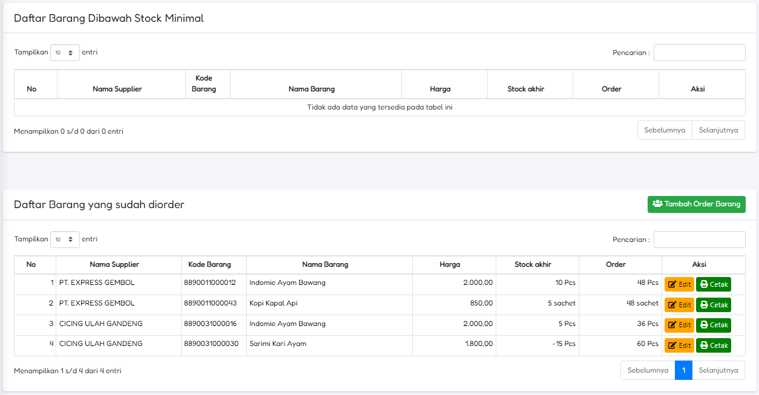Click the 60 Pcs order cell

pyautogui.click(x=620, y=345)
